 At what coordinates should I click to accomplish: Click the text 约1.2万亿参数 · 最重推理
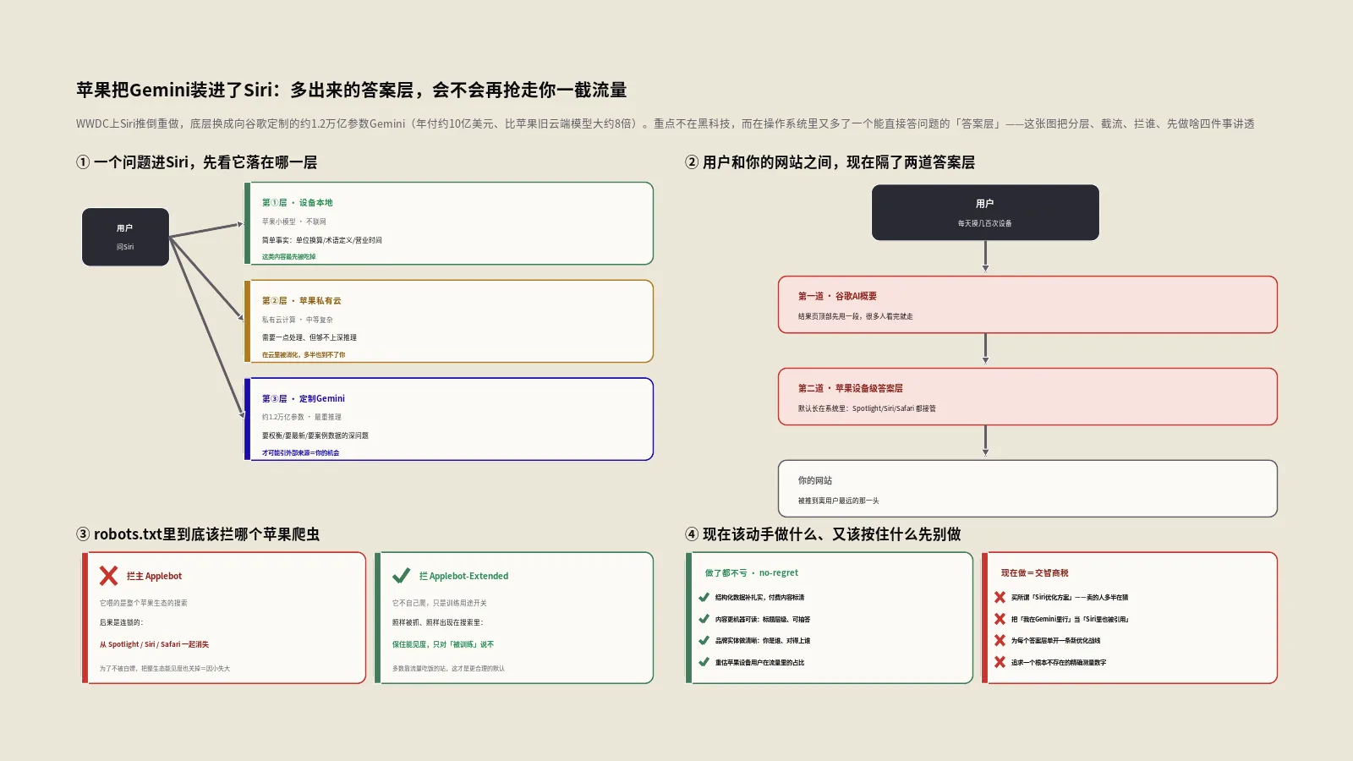301,417
